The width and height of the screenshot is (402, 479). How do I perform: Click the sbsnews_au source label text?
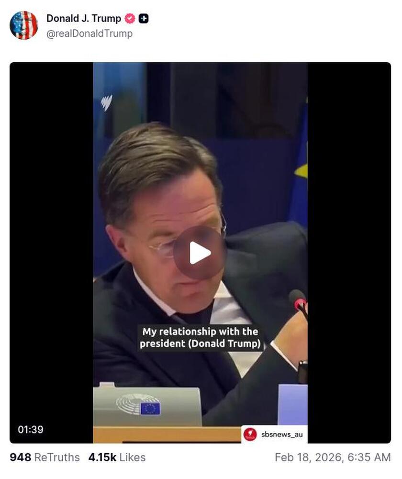pos(282,434)
